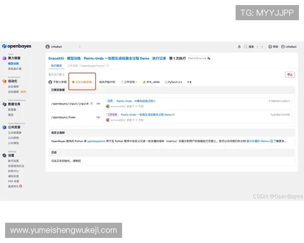Screen dimensions: 304x243
Task: Open SSH 设置 in the sidebar
Action: [13, 181]
